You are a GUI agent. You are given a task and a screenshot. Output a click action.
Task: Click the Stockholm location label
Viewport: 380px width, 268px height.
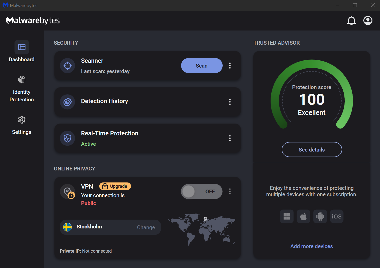tap(89, 227)
